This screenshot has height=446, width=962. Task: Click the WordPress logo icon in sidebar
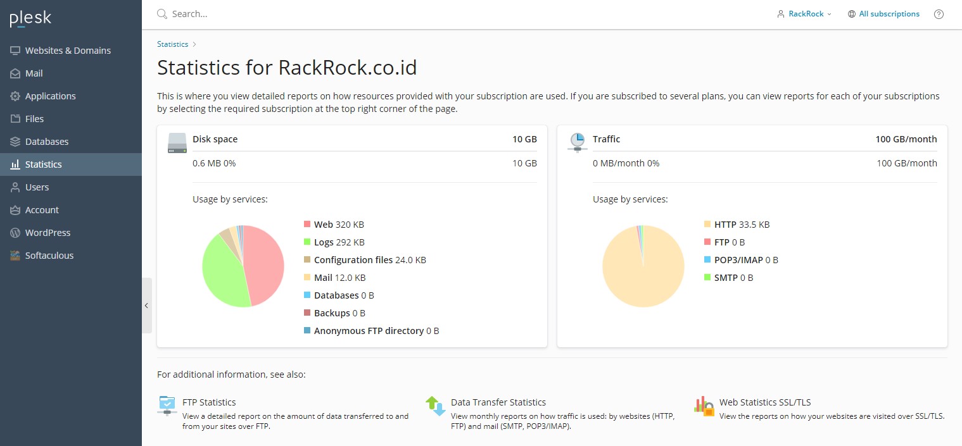[15, 233]
